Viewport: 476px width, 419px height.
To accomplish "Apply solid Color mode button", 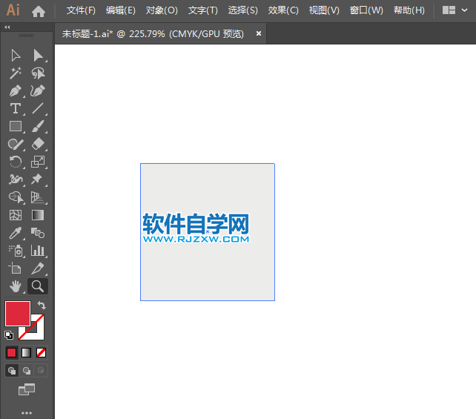I will point(12,353).
